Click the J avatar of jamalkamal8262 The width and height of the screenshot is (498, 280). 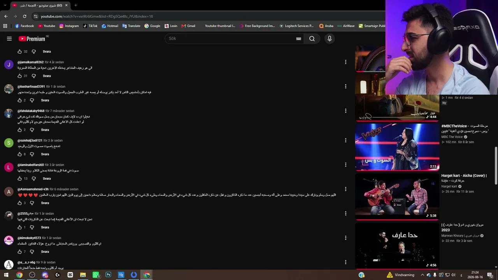[9, 65]
